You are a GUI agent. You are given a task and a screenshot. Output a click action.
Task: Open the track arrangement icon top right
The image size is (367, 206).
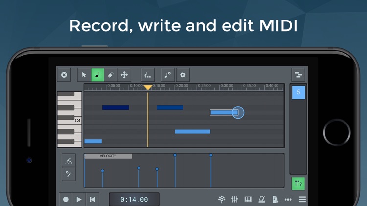[298, 75]
